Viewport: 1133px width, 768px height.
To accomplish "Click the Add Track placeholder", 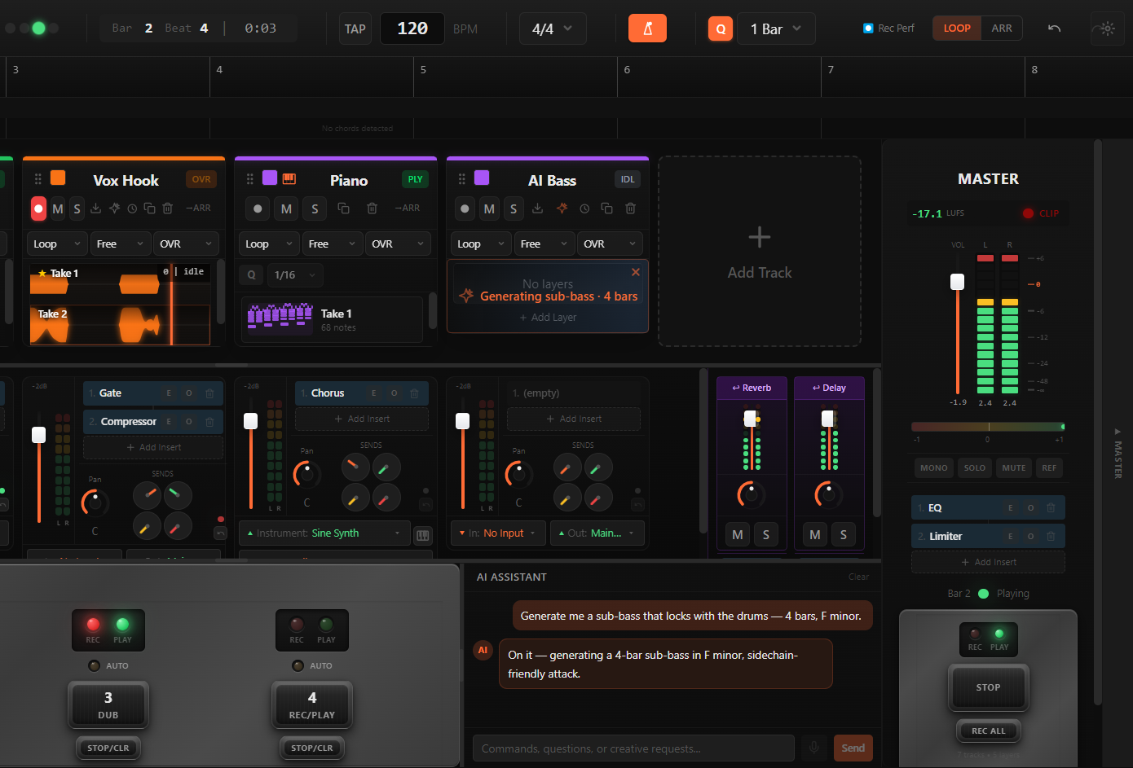I will pyautogui.click(x=760, y=252).
